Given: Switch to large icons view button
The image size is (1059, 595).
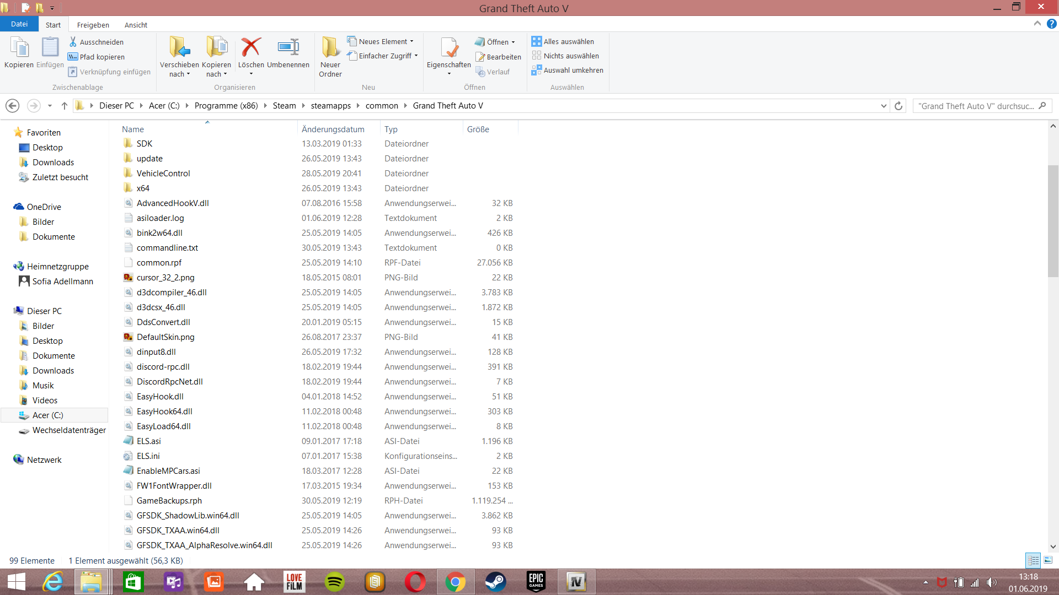Looking at the screenshot, I should click(x=1048, y=560).
